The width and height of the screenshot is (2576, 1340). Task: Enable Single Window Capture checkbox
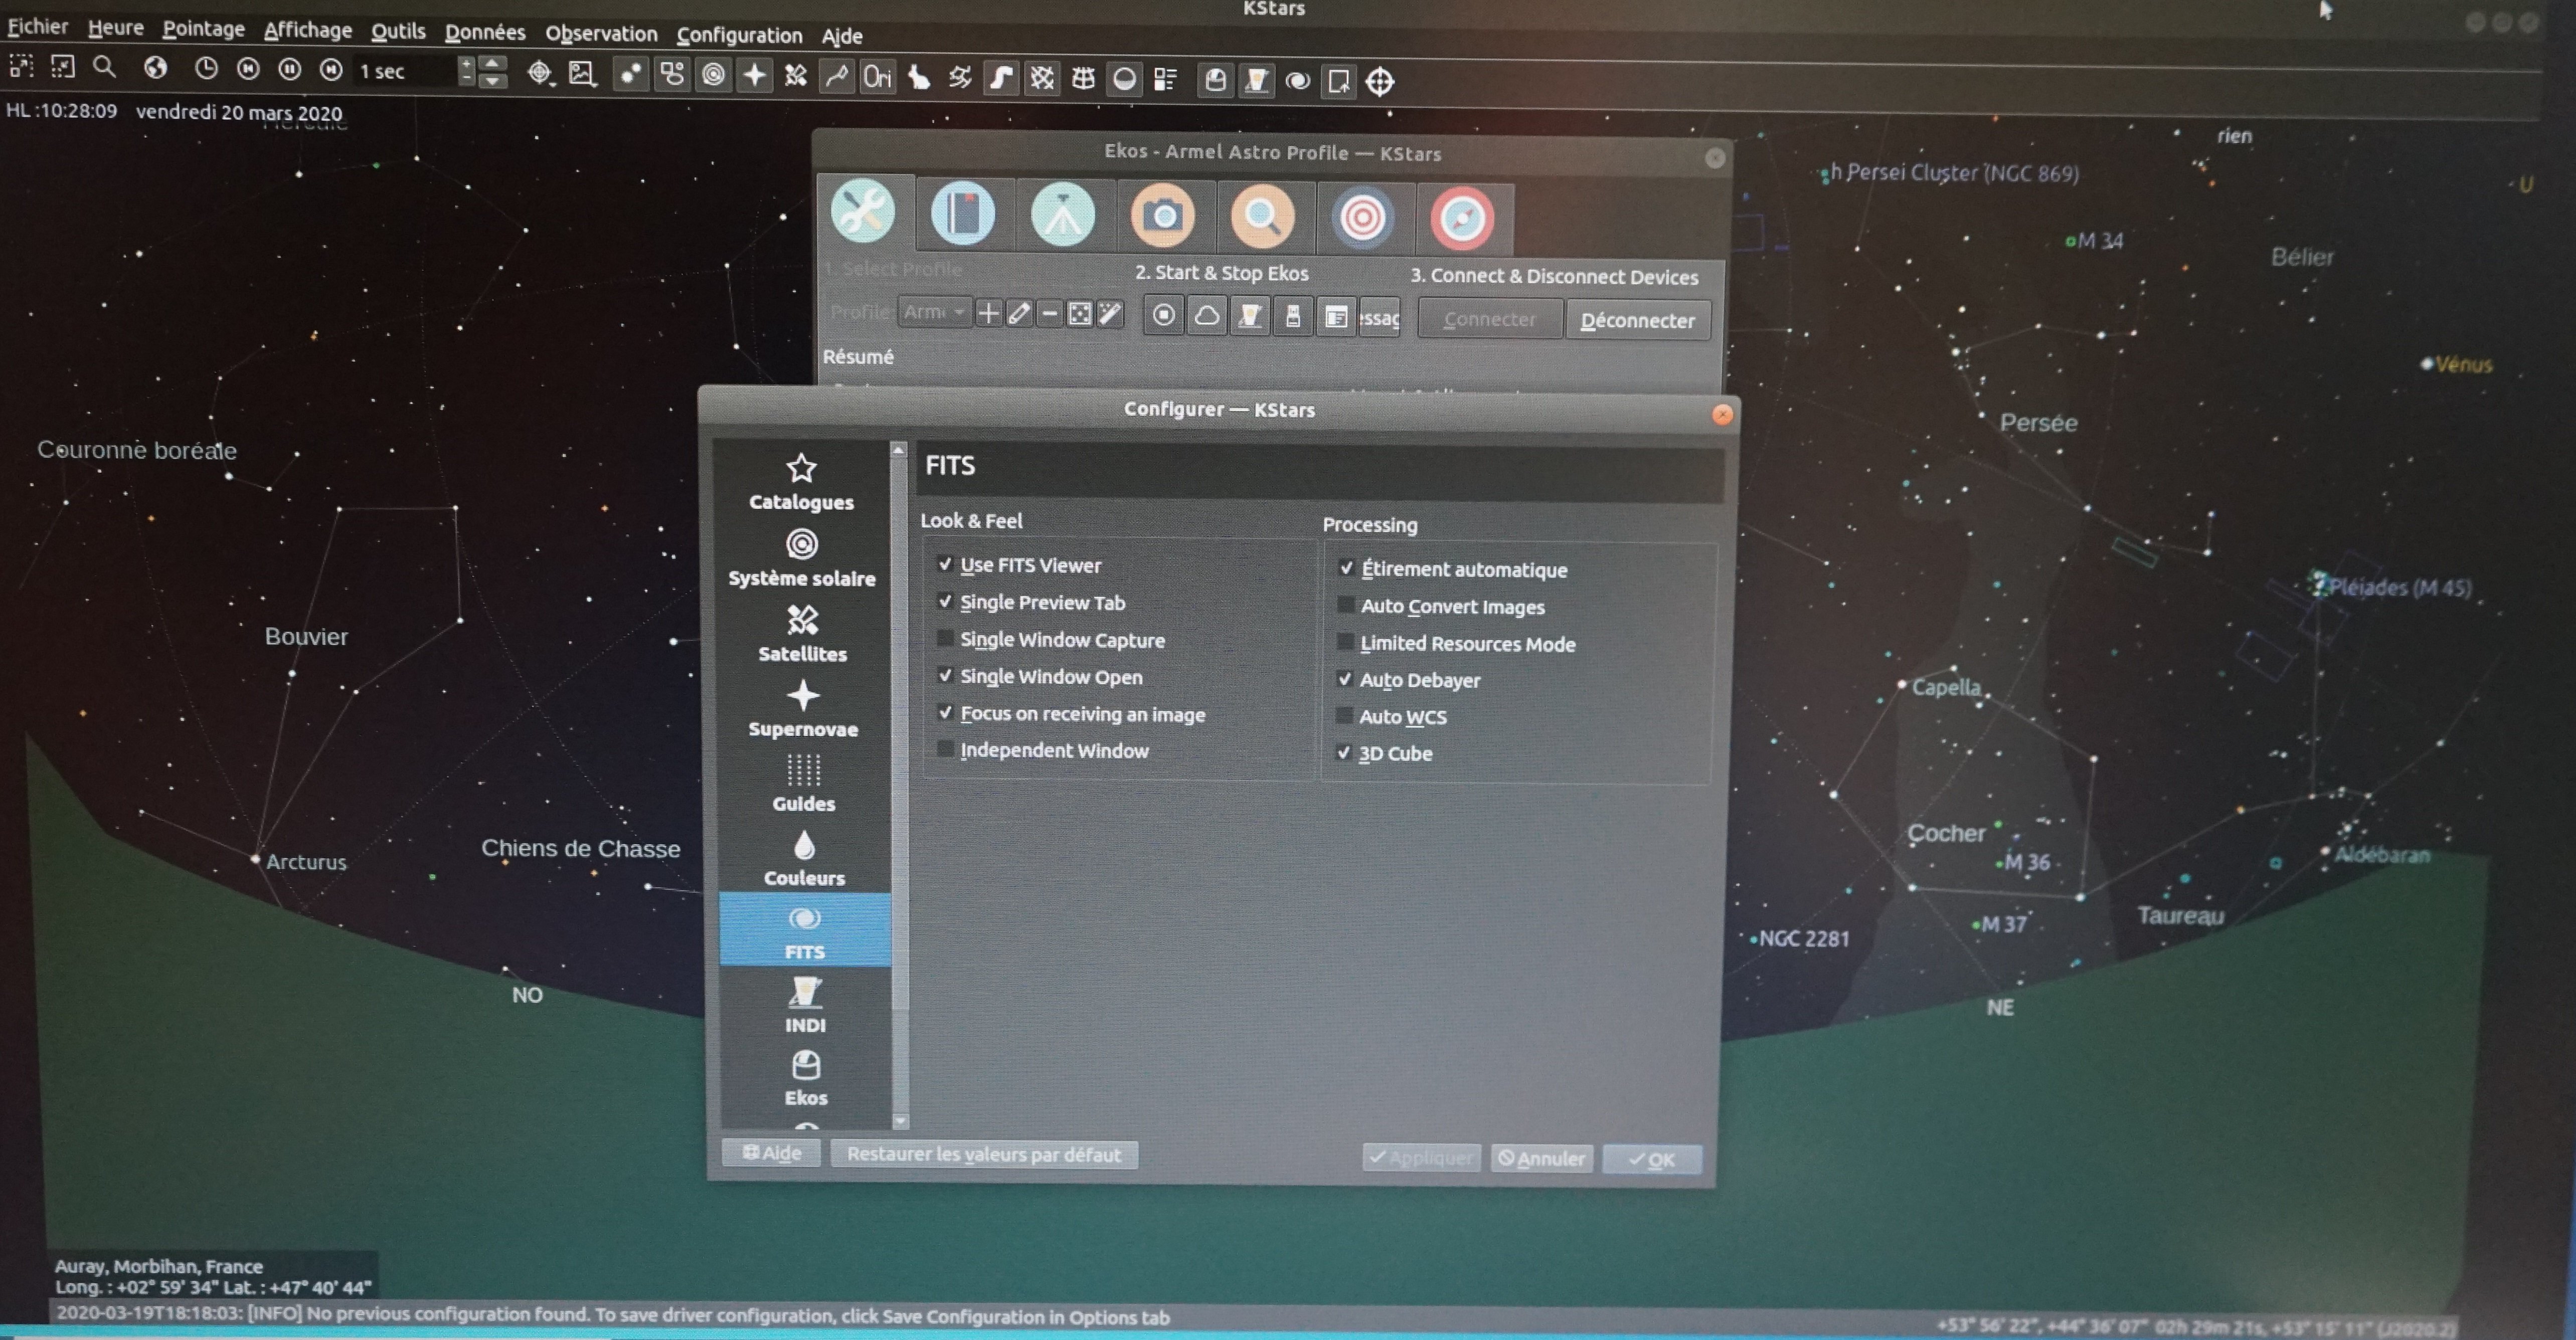[945, 638]
